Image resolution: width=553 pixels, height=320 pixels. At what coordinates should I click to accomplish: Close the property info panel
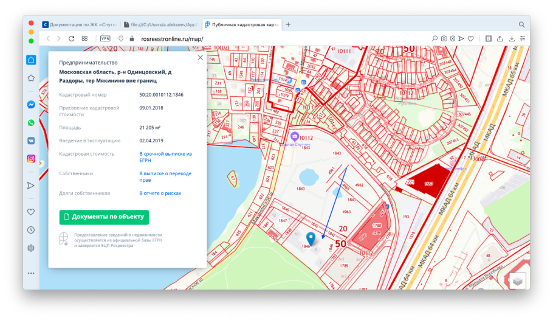[200, 58]
